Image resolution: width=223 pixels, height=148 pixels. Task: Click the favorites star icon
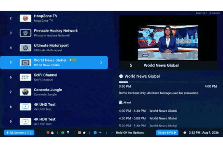(84, 132)
